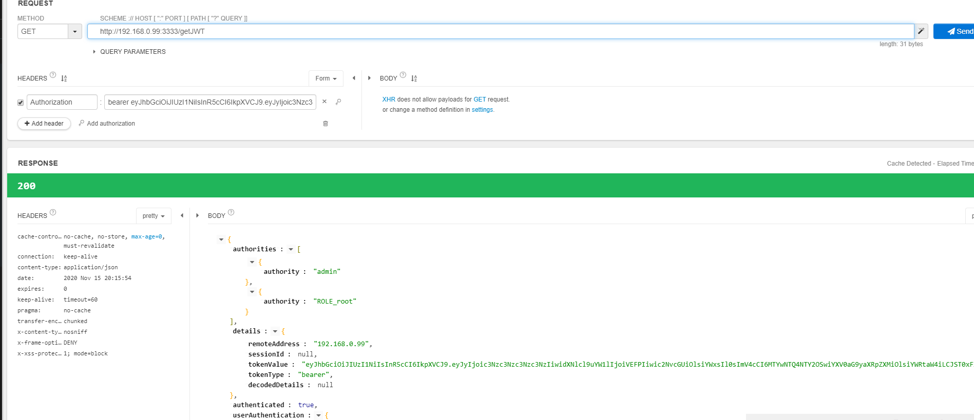Expand response body pane with right arrow
The image size is (974, 420).
click(x=197, y=215)
